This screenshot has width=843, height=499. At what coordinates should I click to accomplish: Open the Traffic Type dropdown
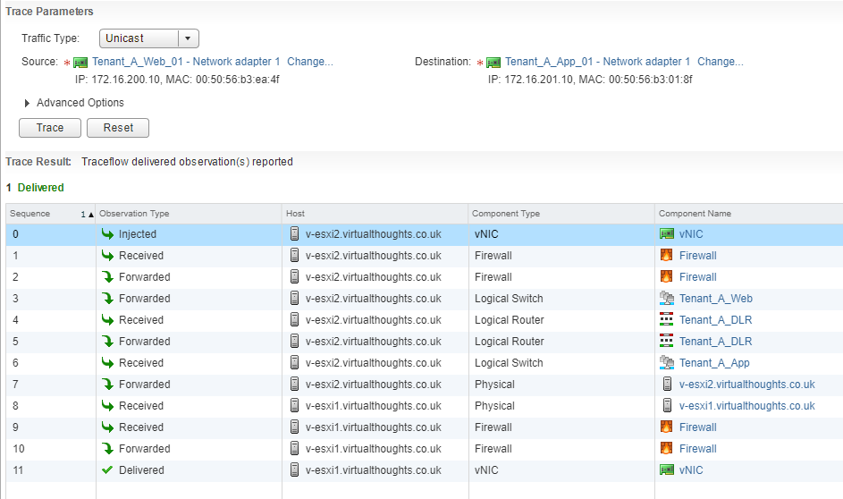(x=188, y=38)
